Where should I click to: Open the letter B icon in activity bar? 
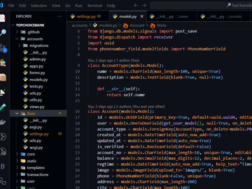point(3,166)
